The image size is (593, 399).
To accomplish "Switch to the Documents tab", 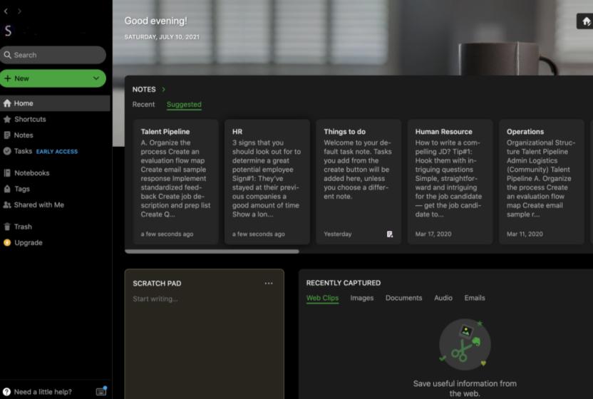I will pos(403,298).
